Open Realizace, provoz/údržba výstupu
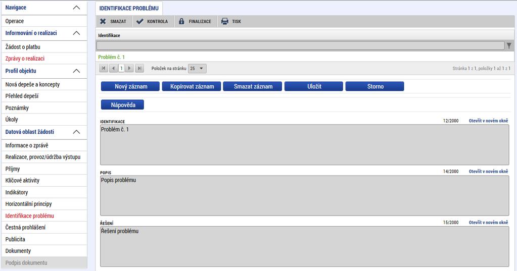517x271 pixels. (x=44, y=157)
